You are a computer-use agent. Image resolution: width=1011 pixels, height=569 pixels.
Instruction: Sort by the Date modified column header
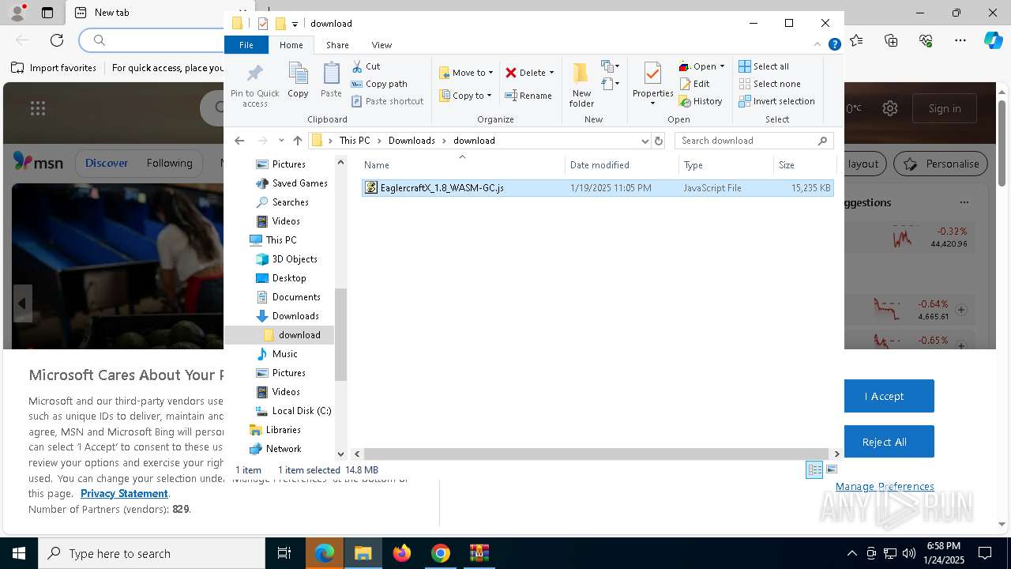[x=622, y=165]
